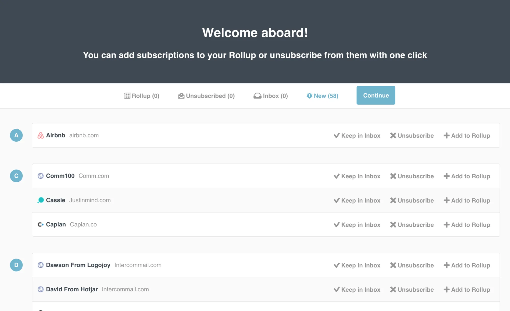Viewport: 510px width, 311px height.
Task: Click the airbnb.com domain text
Action: [x=84, y=135]
